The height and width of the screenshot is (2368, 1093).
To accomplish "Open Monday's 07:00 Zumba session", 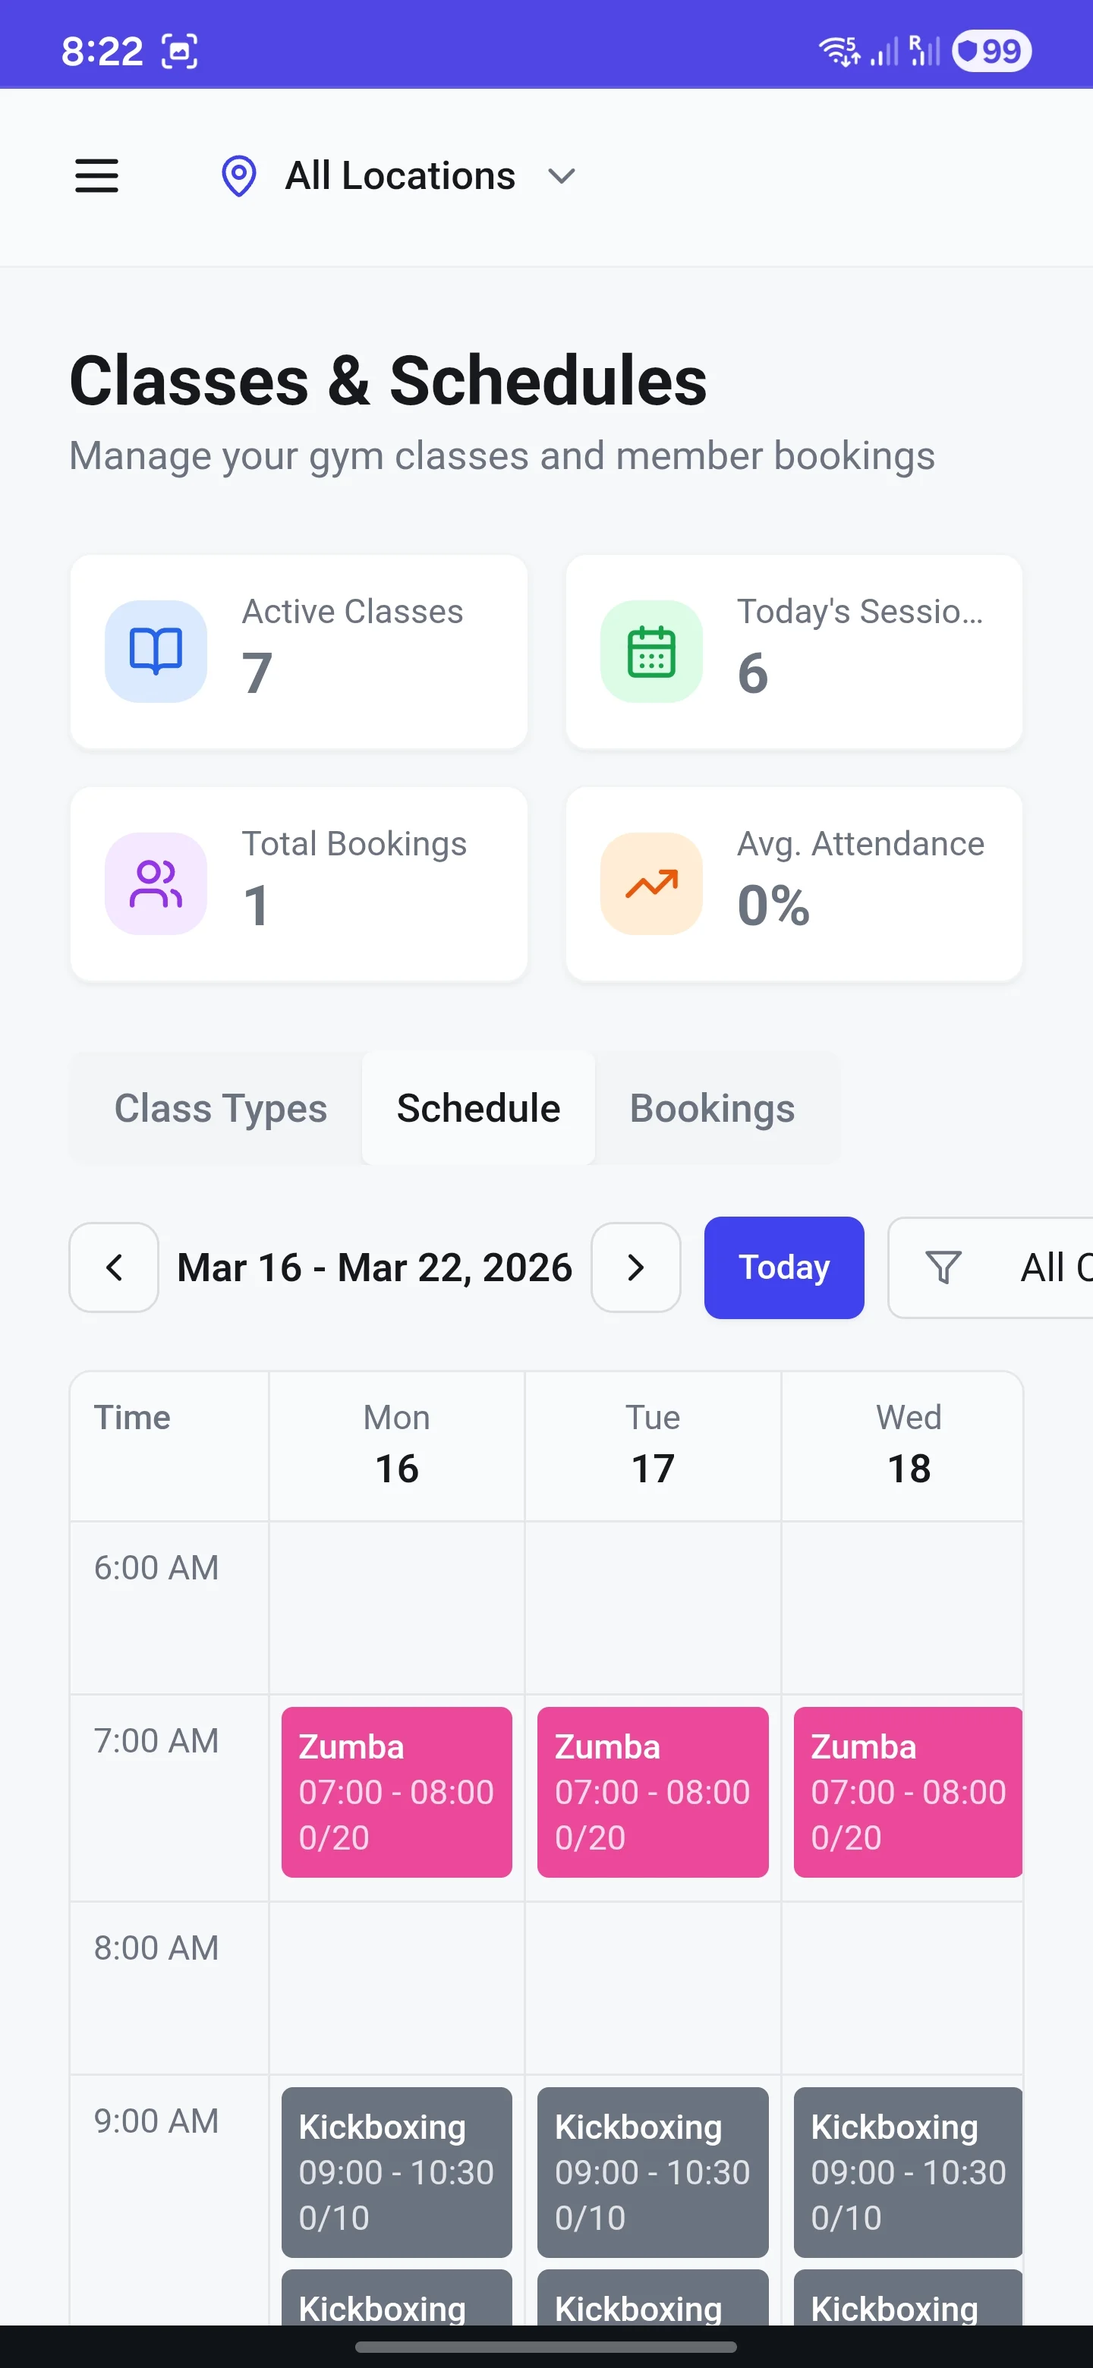I will pyautogui.click(x=396, y=1790).
